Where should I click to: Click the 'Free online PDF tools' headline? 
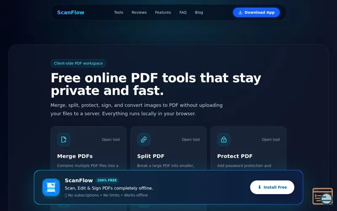tap(156, 84)
